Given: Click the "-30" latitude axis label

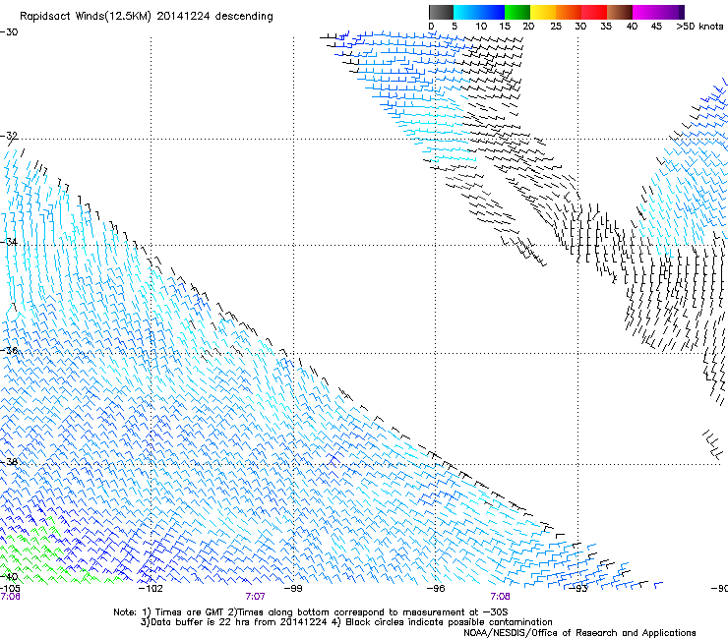Looking at the screenshot, I should point(9,32).
